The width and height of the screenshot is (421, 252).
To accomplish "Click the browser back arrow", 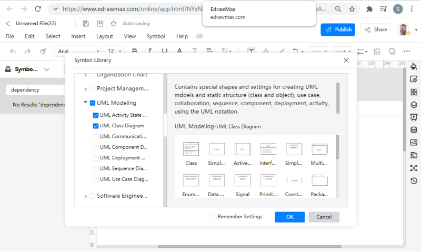I will point(9,9).
